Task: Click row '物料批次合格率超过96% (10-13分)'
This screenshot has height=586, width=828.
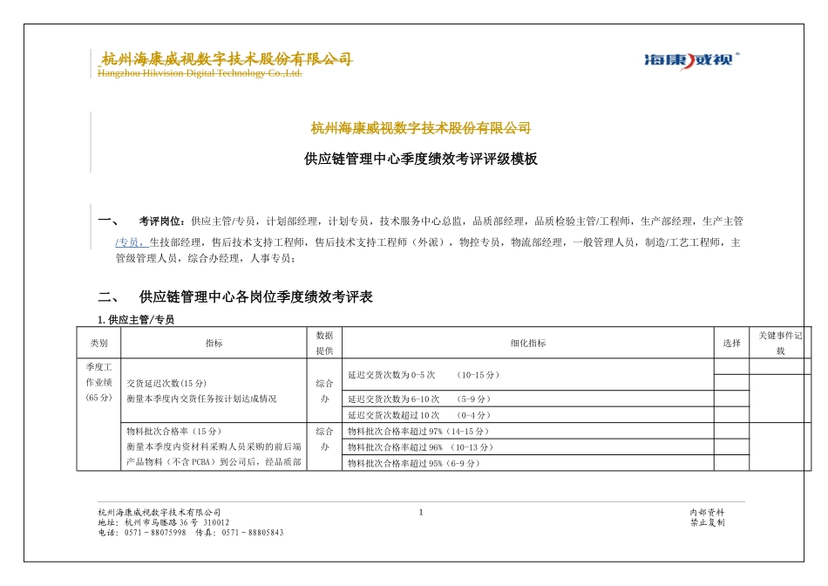Action: tap(528, 447)
